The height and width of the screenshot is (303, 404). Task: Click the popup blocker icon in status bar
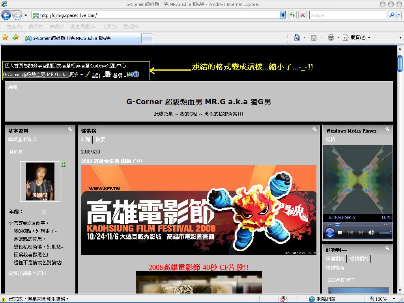(x=283, y=299)
